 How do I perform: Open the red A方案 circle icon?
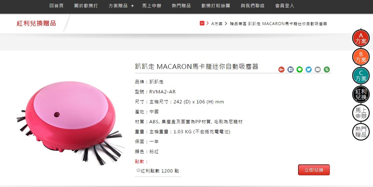point(361,38)
